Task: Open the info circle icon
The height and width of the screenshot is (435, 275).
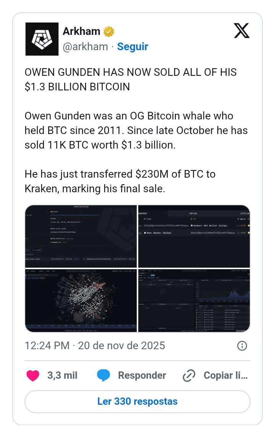Action: click(242, 346)
